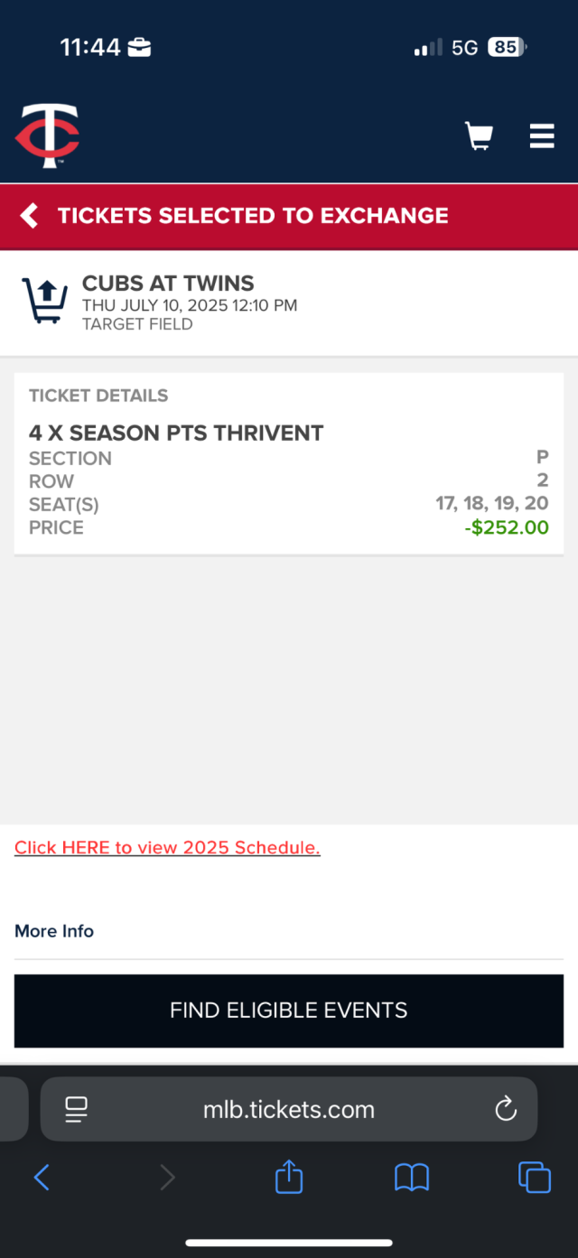Show all open Safari tabs
Image resolution: width=578 pixels, height=1258 pixels.
point(534,1177)
